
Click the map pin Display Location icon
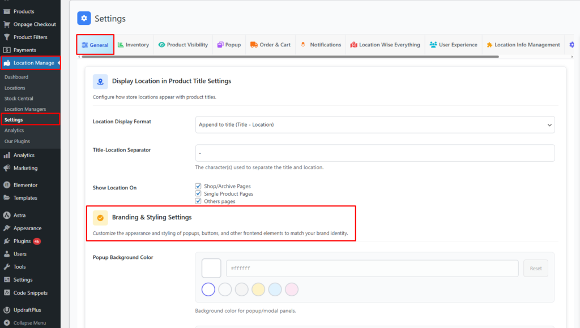pos(100,81)
